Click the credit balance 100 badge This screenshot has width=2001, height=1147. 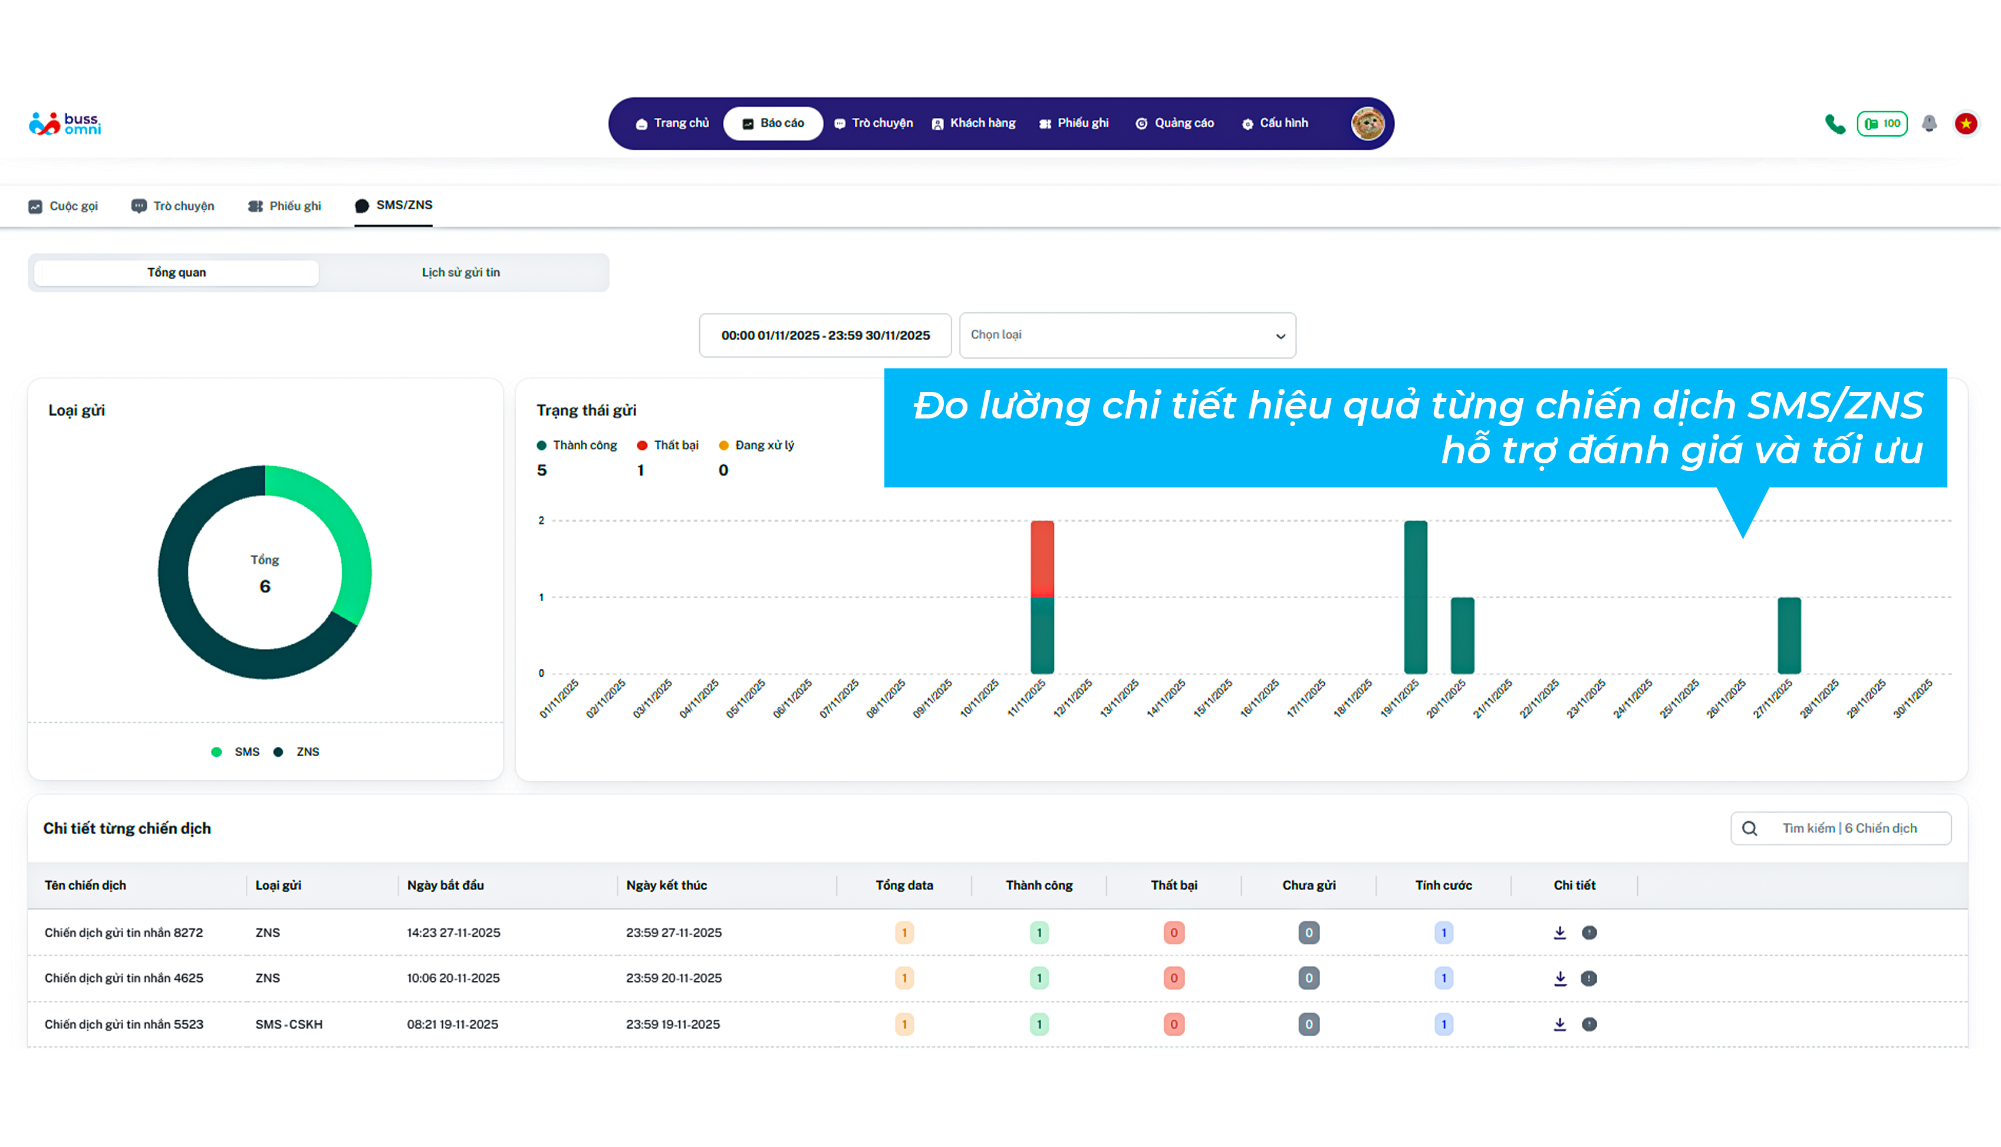pyautogui.click(x=1882, y=124)
